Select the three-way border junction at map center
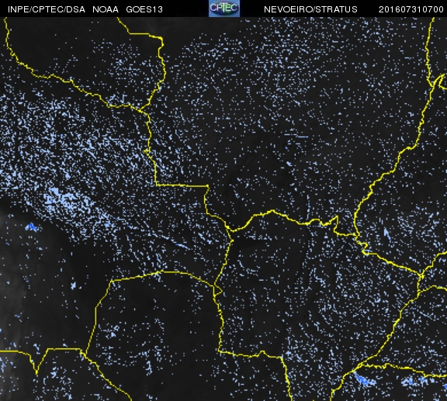Screen dimensions: 447x401 tap(230, 230)
